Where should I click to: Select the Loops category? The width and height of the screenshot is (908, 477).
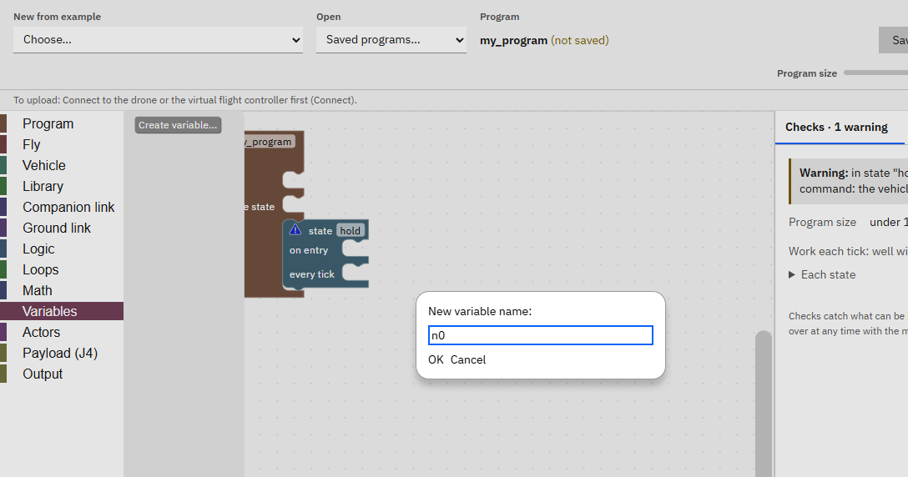(x=62, y=269)
